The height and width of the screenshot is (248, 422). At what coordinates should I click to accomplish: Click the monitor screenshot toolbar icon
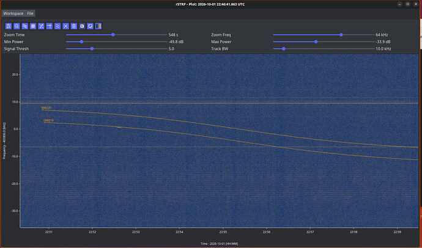point(91,26)
